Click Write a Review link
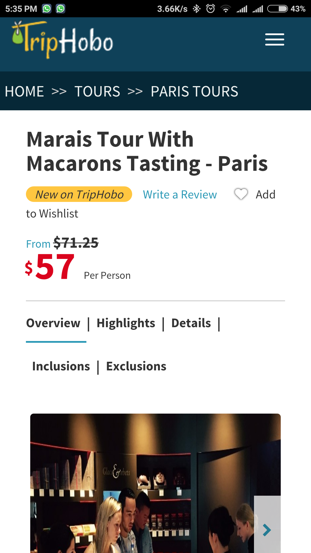Viewport: 311px width, 553px height. [x=180, y=195]
